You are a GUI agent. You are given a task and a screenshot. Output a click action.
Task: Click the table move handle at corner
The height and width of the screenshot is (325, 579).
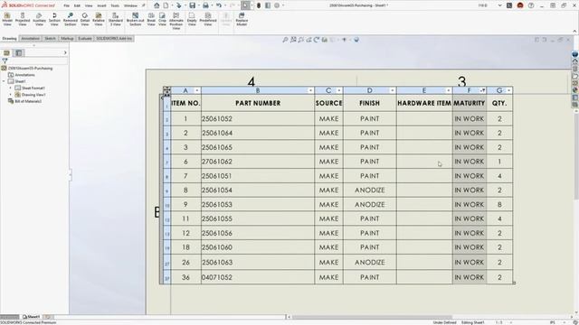[x=166, y=90]
